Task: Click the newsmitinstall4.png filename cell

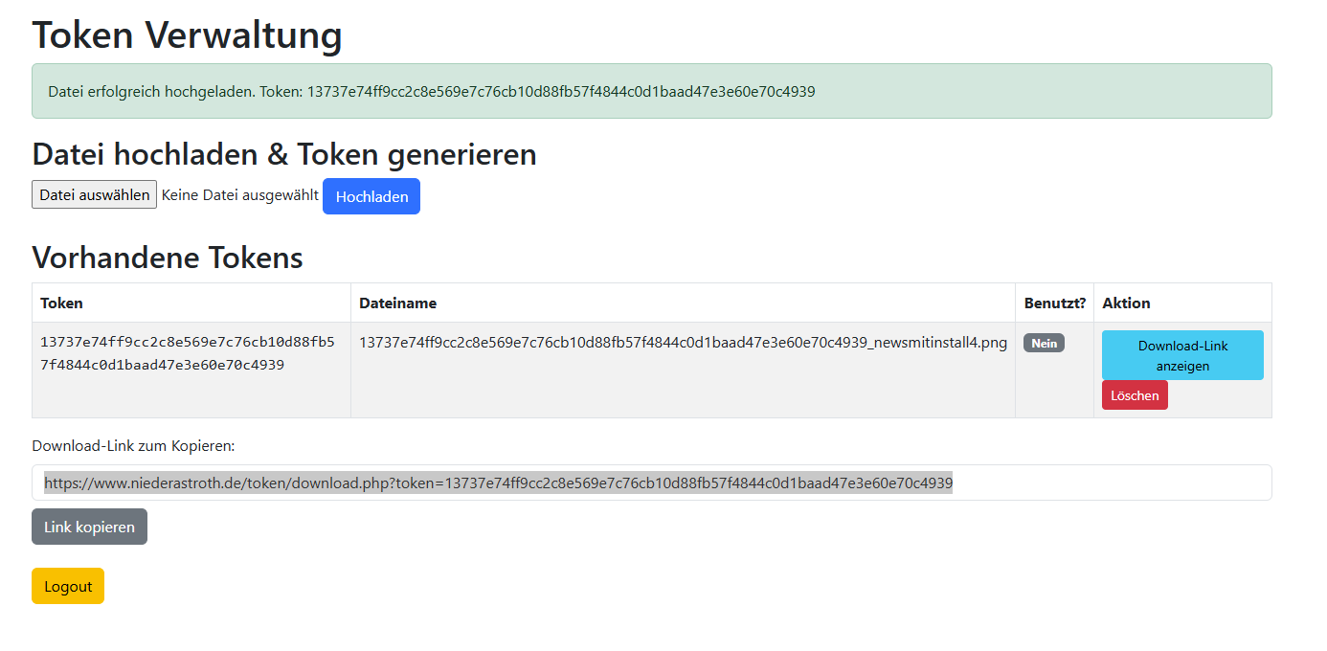Action: click(683, 343)
